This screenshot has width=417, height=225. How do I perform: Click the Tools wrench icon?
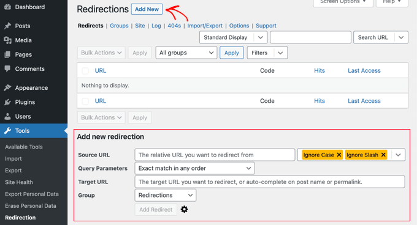(x=8, y=131)
